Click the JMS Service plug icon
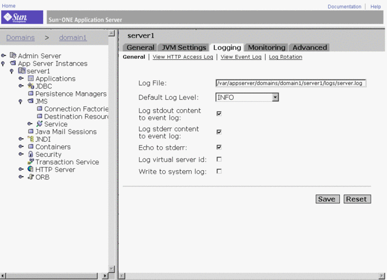 pyautogui.click(x=39, y=124)
